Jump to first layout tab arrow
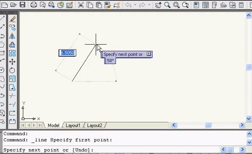252x154 pixels. point(23,125)
